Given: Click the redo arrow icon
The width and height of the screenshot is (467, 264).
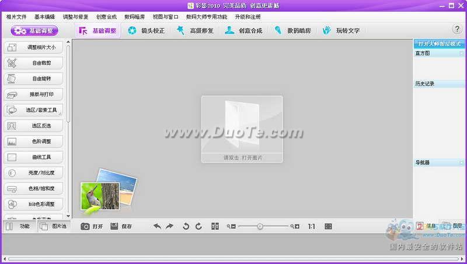Looking at the screenshot, I should point(169,227).
